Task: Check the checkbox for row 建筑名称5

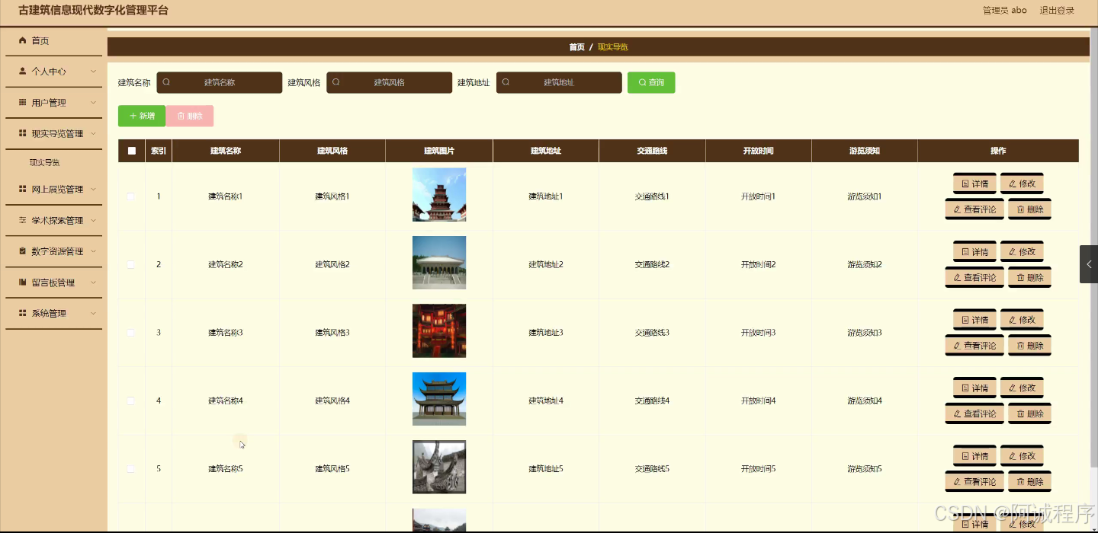Action: point(131,469)
